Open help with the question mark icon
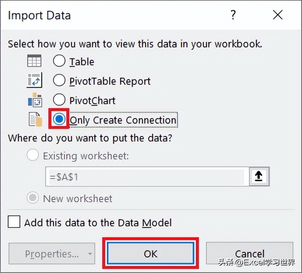Image resolution: width=302 pixels, height=273 pixels. click(x=233, y=15)
